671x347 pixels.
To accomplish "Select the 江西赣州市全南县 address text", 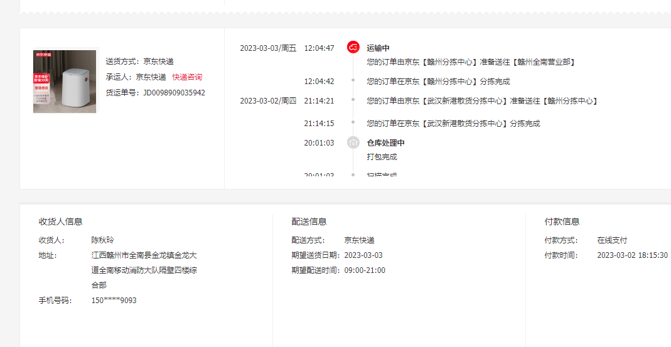I will pos(144,270).
